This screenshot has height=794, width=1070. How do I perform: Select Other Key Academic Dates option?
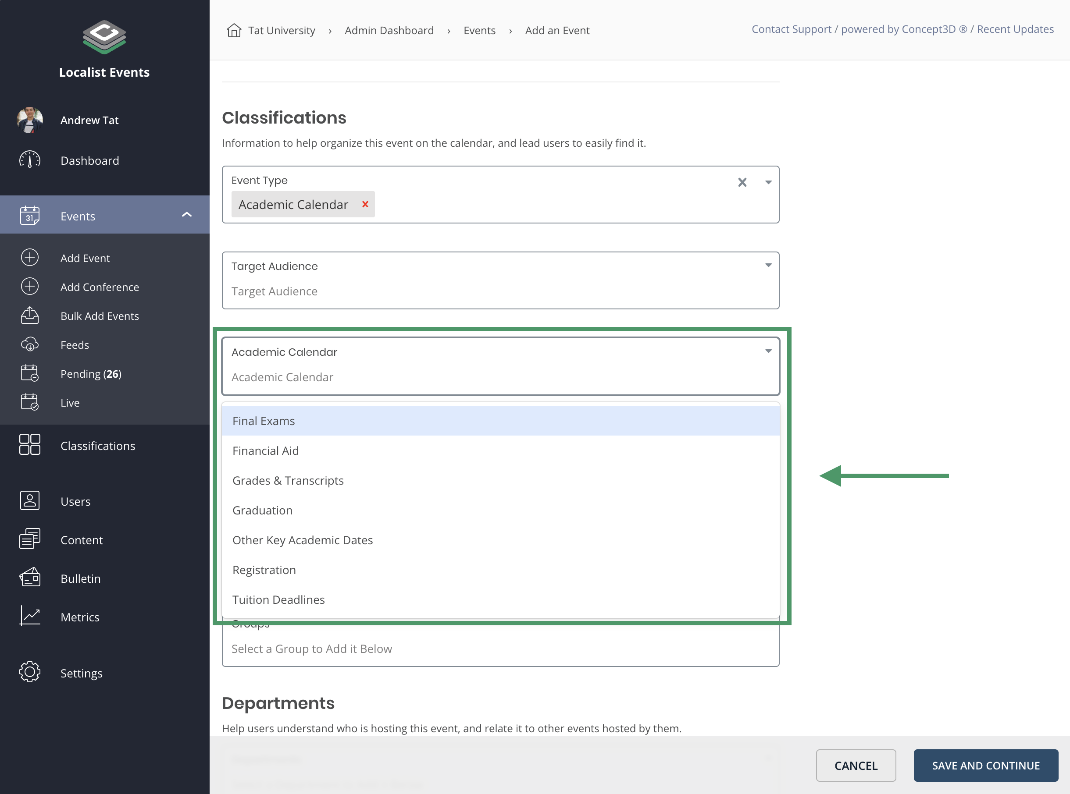coord(501,540)
